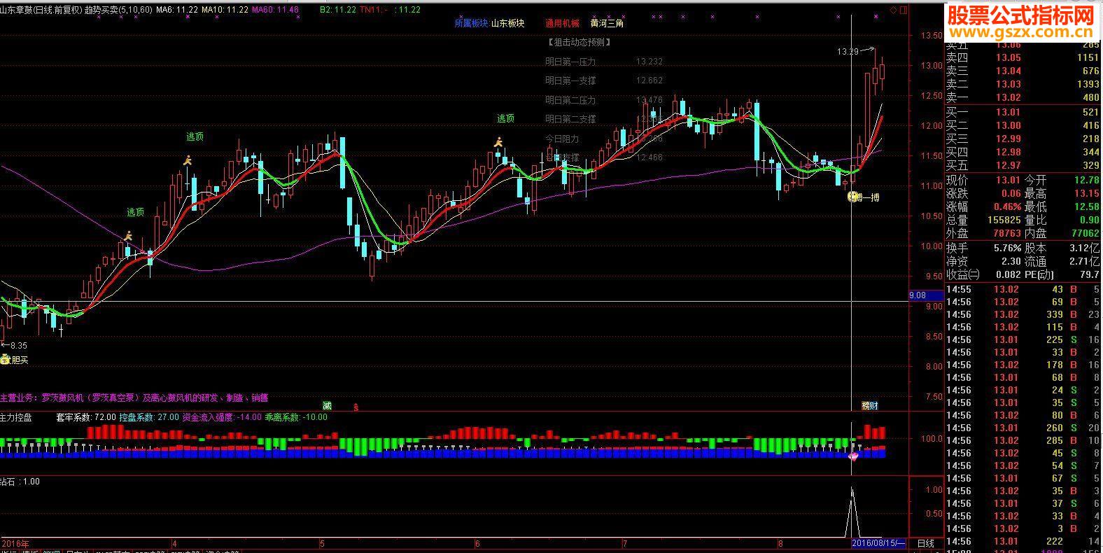Click the red $ dividend marker
This screenshot has height=553, width=1103.
[x=356, y=406]
